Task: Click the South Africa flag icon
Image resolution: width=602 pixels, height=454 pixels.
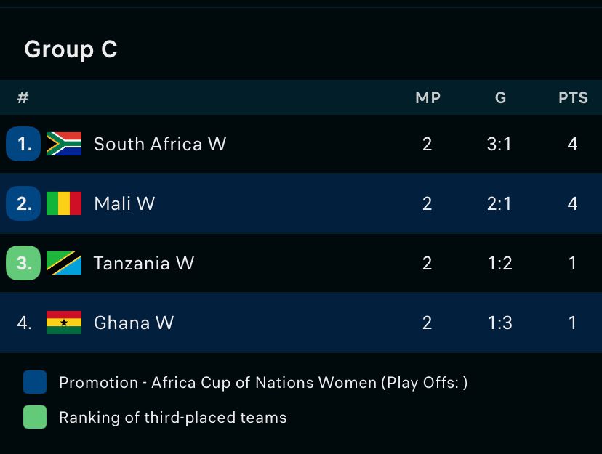Action: point(64,144)
